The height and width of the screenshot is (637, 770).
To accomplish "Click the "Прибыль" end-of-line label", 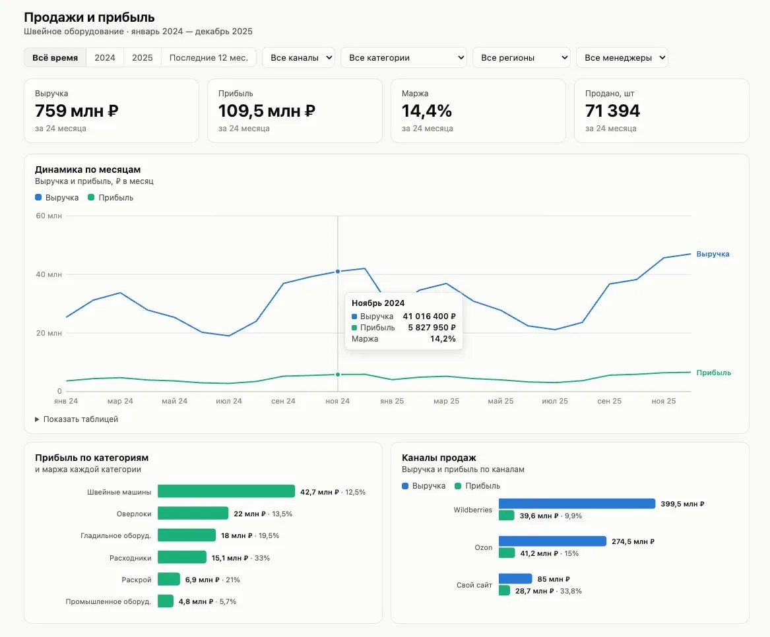I will click(x=713, y=373).
